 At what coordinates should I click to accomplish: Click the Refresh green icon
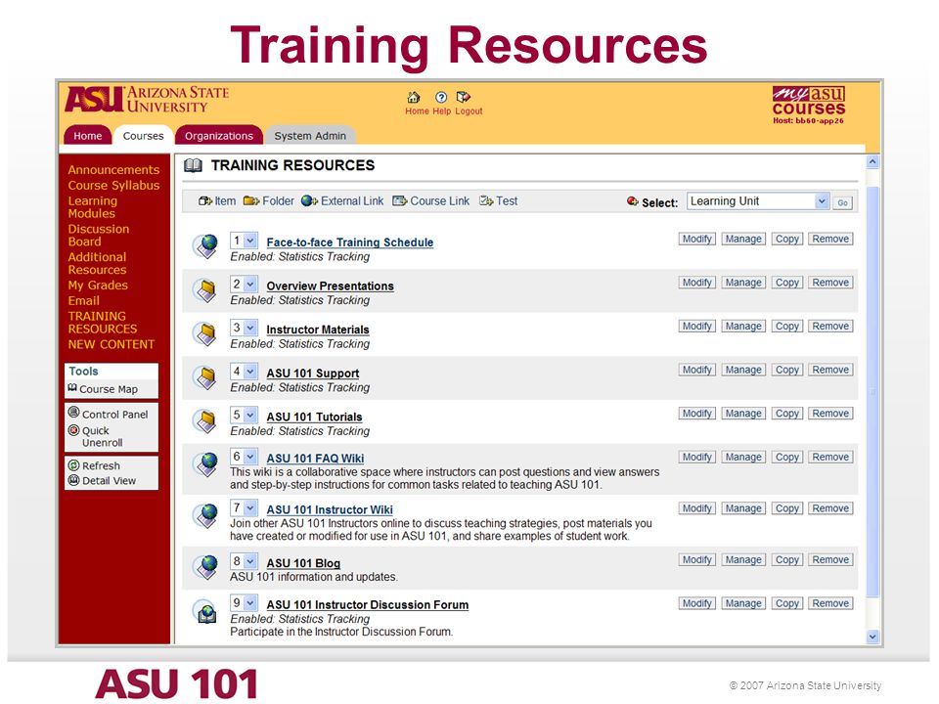(x=73, y=465)
